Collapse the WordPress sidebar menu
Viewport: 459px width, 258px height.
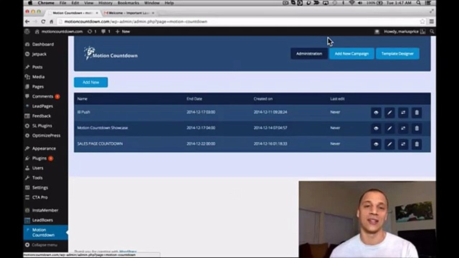(x=41, y=245)
